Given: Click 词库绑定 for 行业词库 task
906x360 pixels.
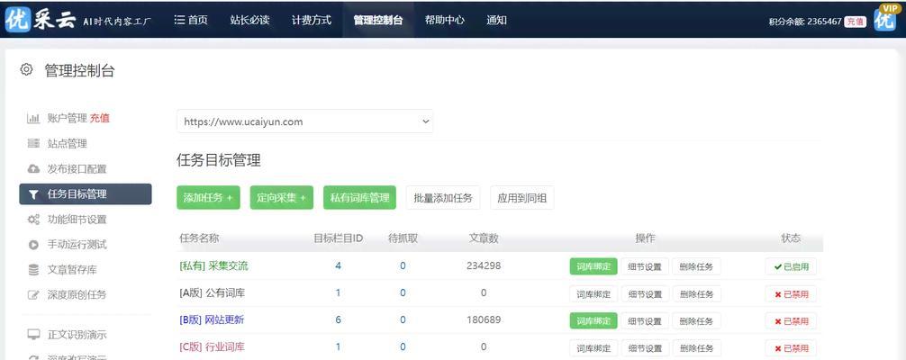Looking at the screenshot, I should (593, 348).
